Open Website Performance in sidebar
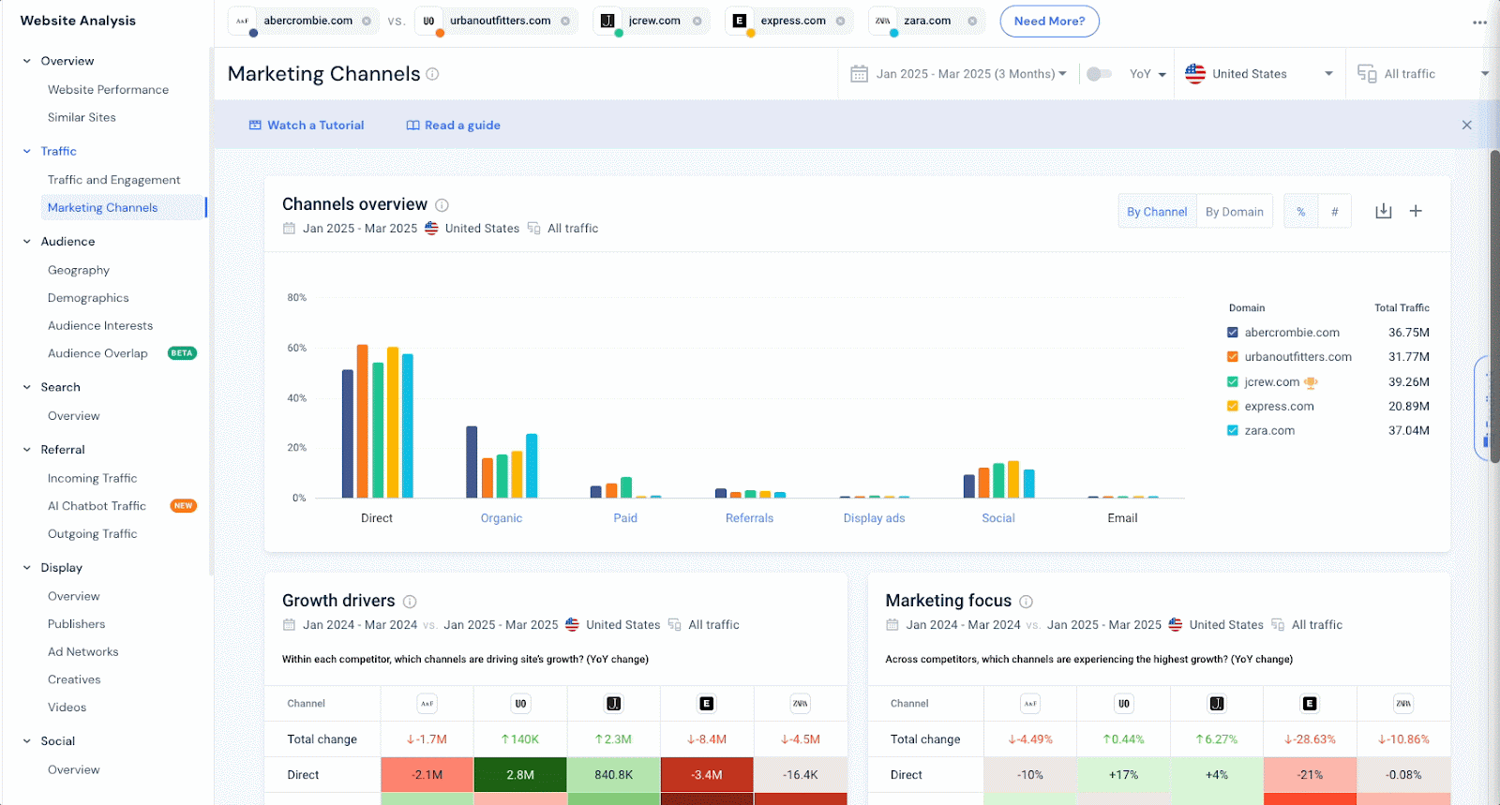This screenshot has width=1500, height=805. (108, 90)
